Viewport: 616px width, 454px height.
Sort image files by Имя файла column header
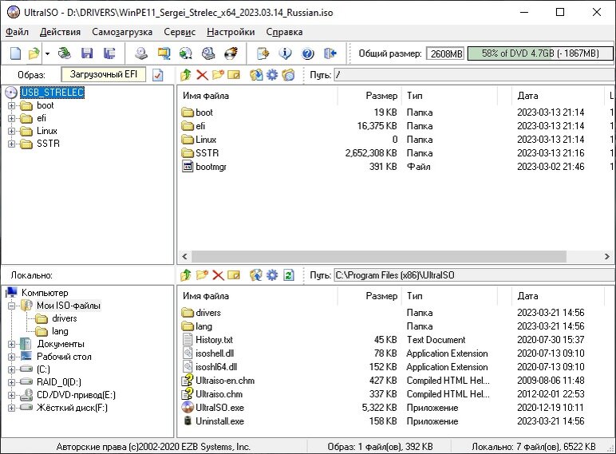point(258,96)
